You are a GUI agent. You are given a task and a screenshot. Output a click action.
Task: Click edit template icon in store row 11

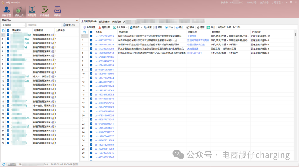click(x=53, y=77)
